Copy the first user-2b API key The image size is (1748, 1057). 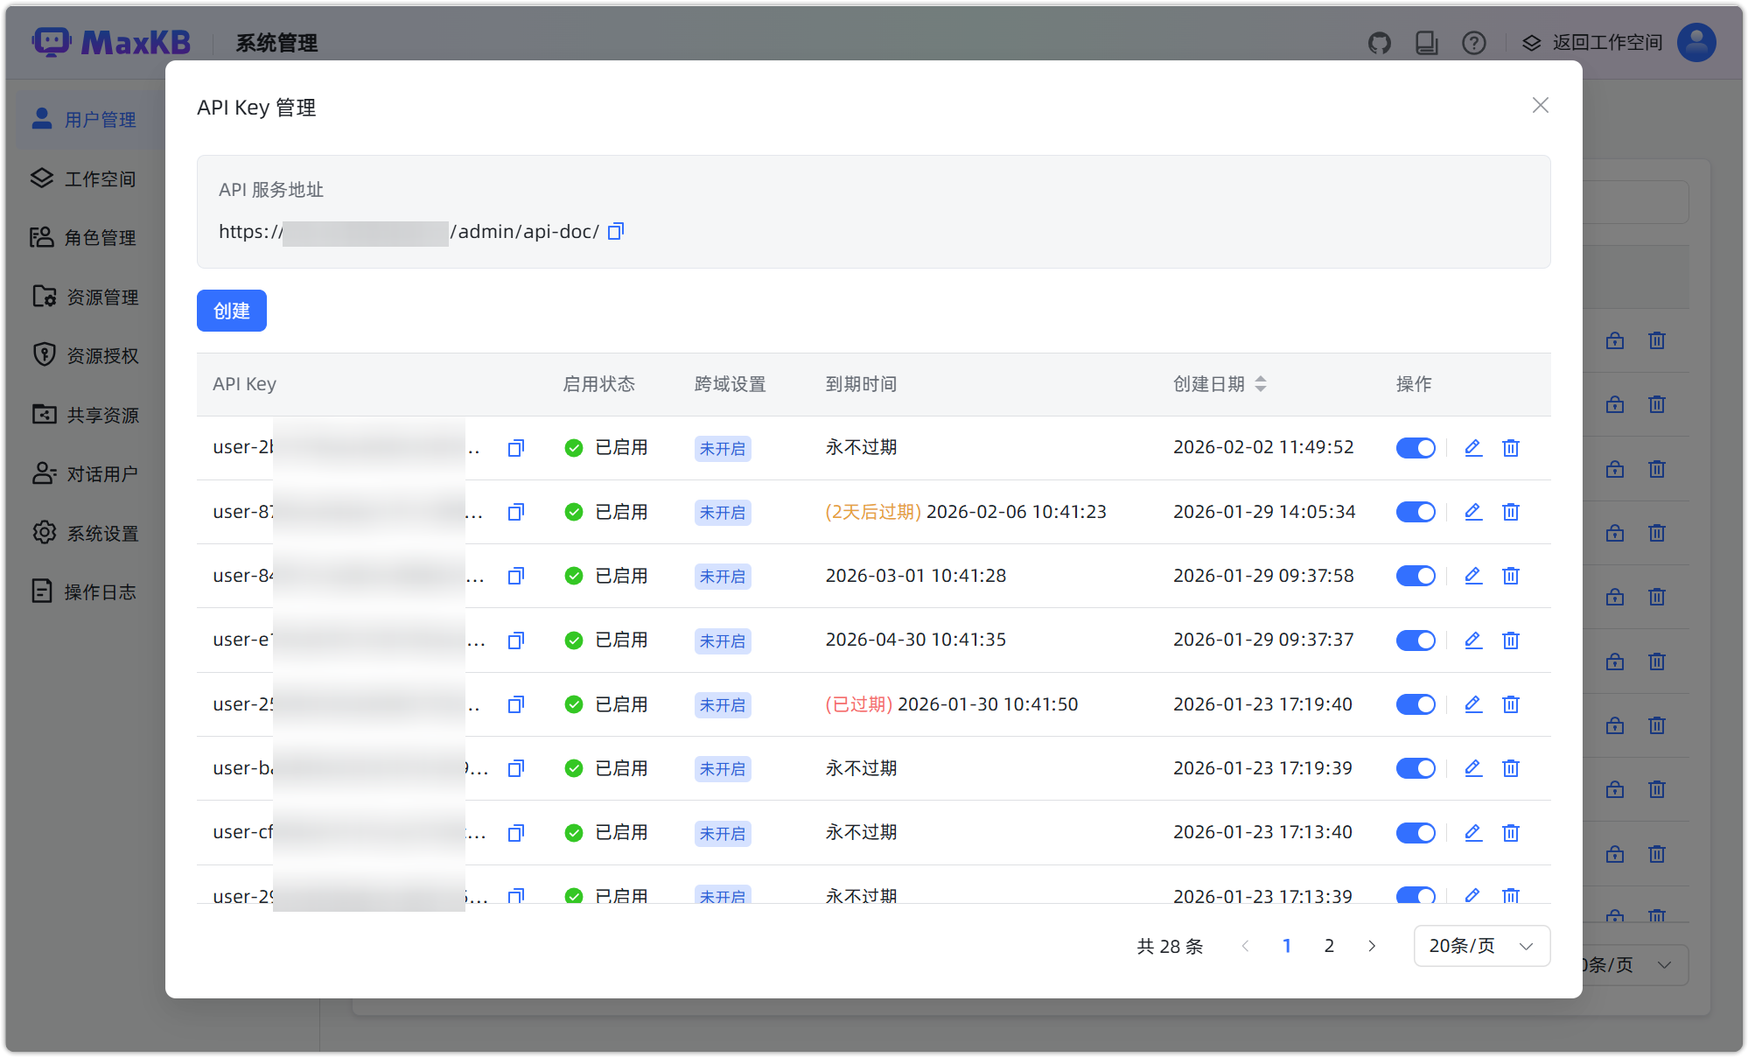[516, 448]
